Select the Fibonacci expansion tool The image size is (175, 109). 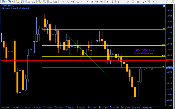tap(149, 2)
